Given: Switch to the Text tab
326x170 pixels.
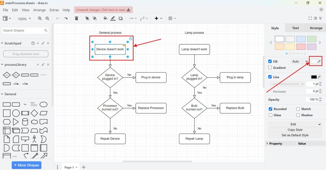Looking at the screenshot, I should 295,28.
